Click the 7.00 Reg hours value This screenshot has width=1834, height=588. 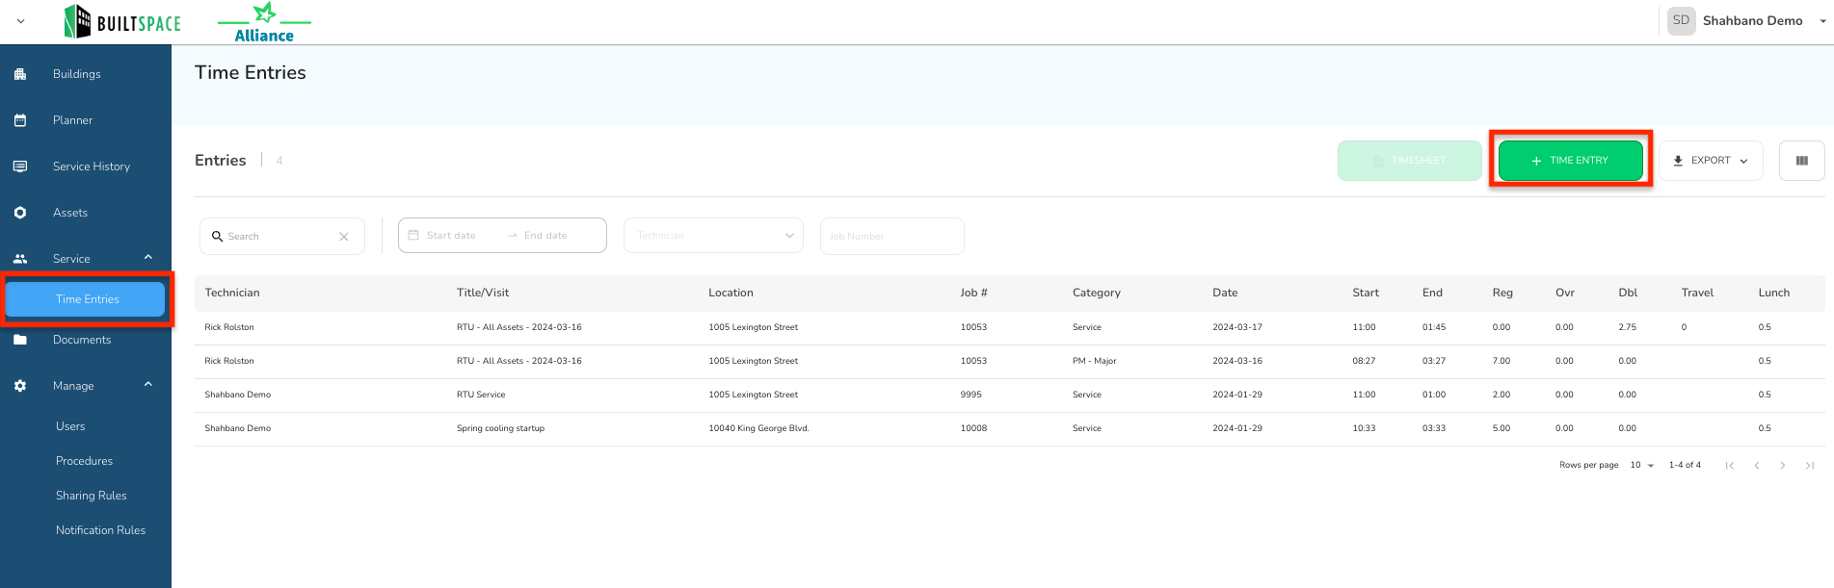click(1501, 361)
